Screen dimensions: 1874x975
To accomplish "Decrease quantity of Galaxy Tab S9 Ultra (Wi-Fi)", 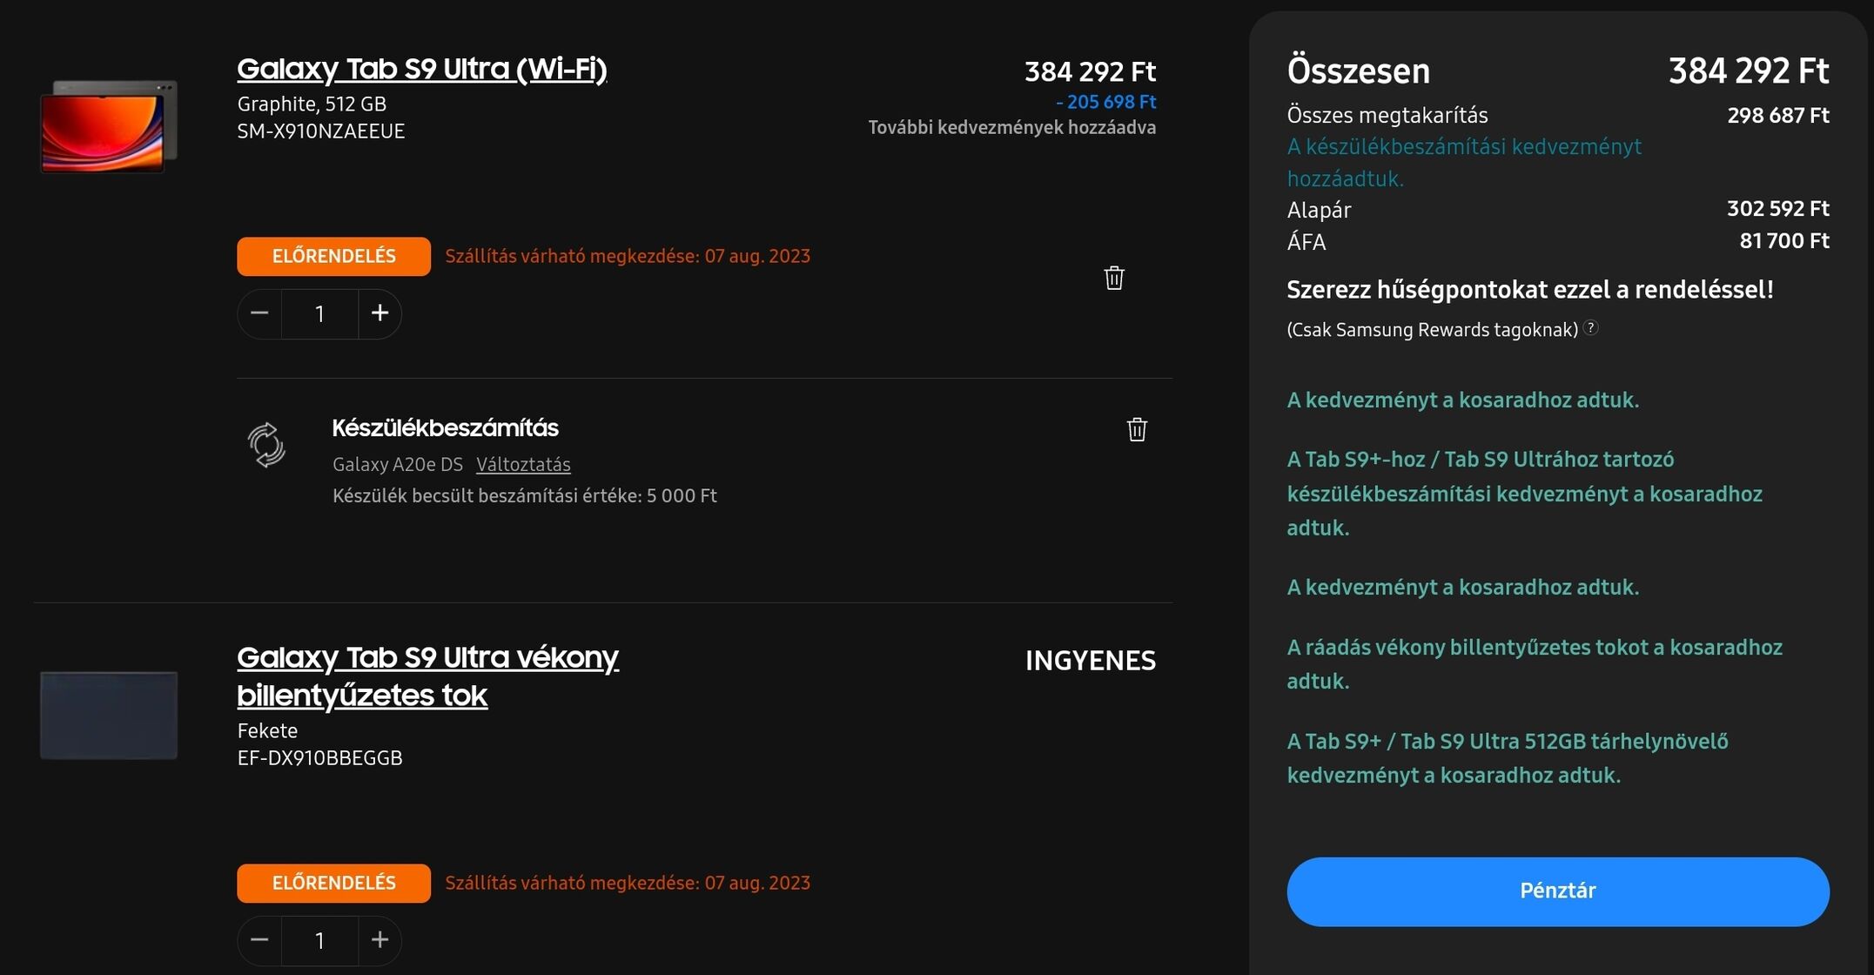I will [259, 313].
